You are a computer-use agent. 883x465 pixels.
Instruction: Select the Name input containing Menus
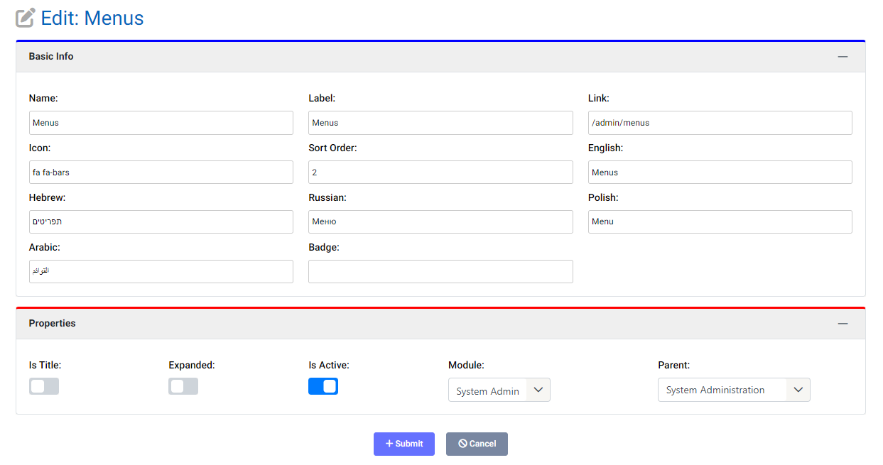[161, 122]
